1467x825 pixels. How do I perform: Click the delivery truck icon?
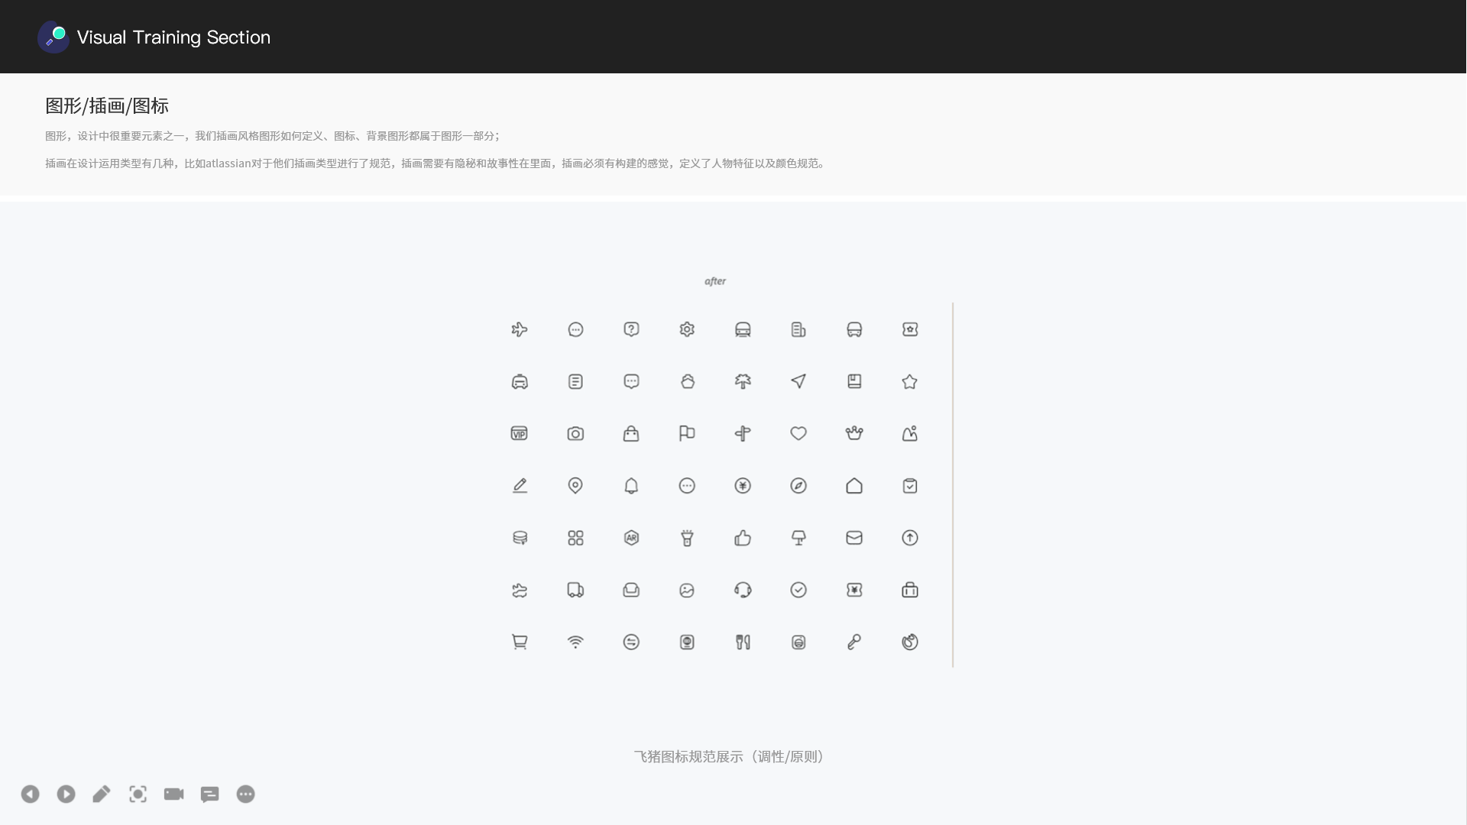(575, 590)
